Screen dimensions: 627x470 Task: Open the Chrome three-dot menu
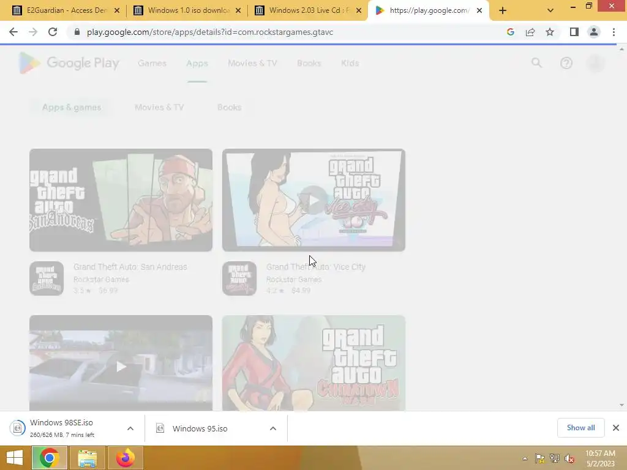pos(614,32)
